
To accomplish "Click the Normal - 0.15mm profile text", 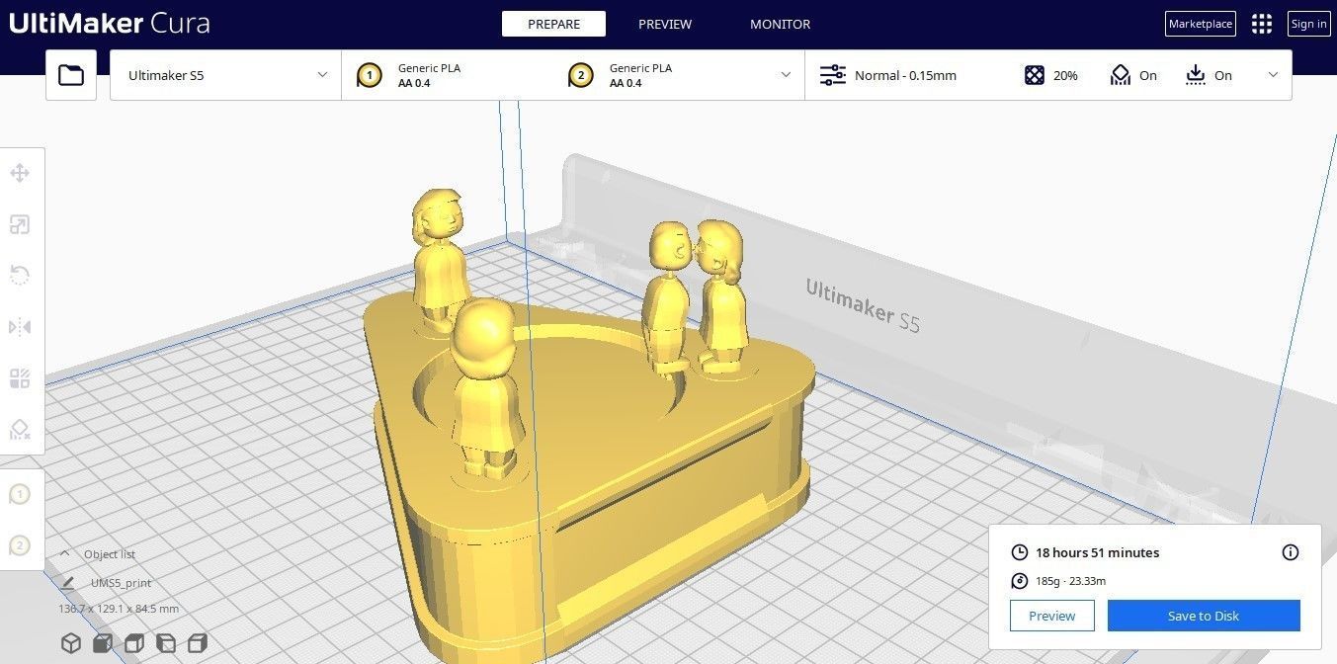I will (905, 75).
